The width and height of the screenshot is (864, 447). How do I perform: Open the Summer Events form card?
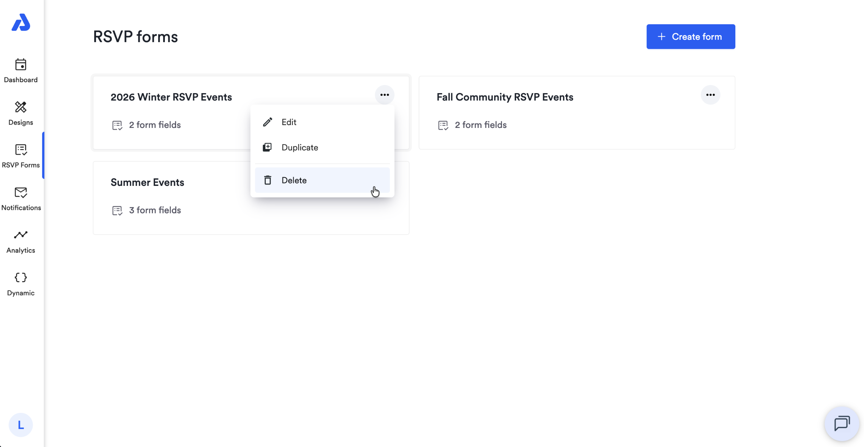pos(251,198)
